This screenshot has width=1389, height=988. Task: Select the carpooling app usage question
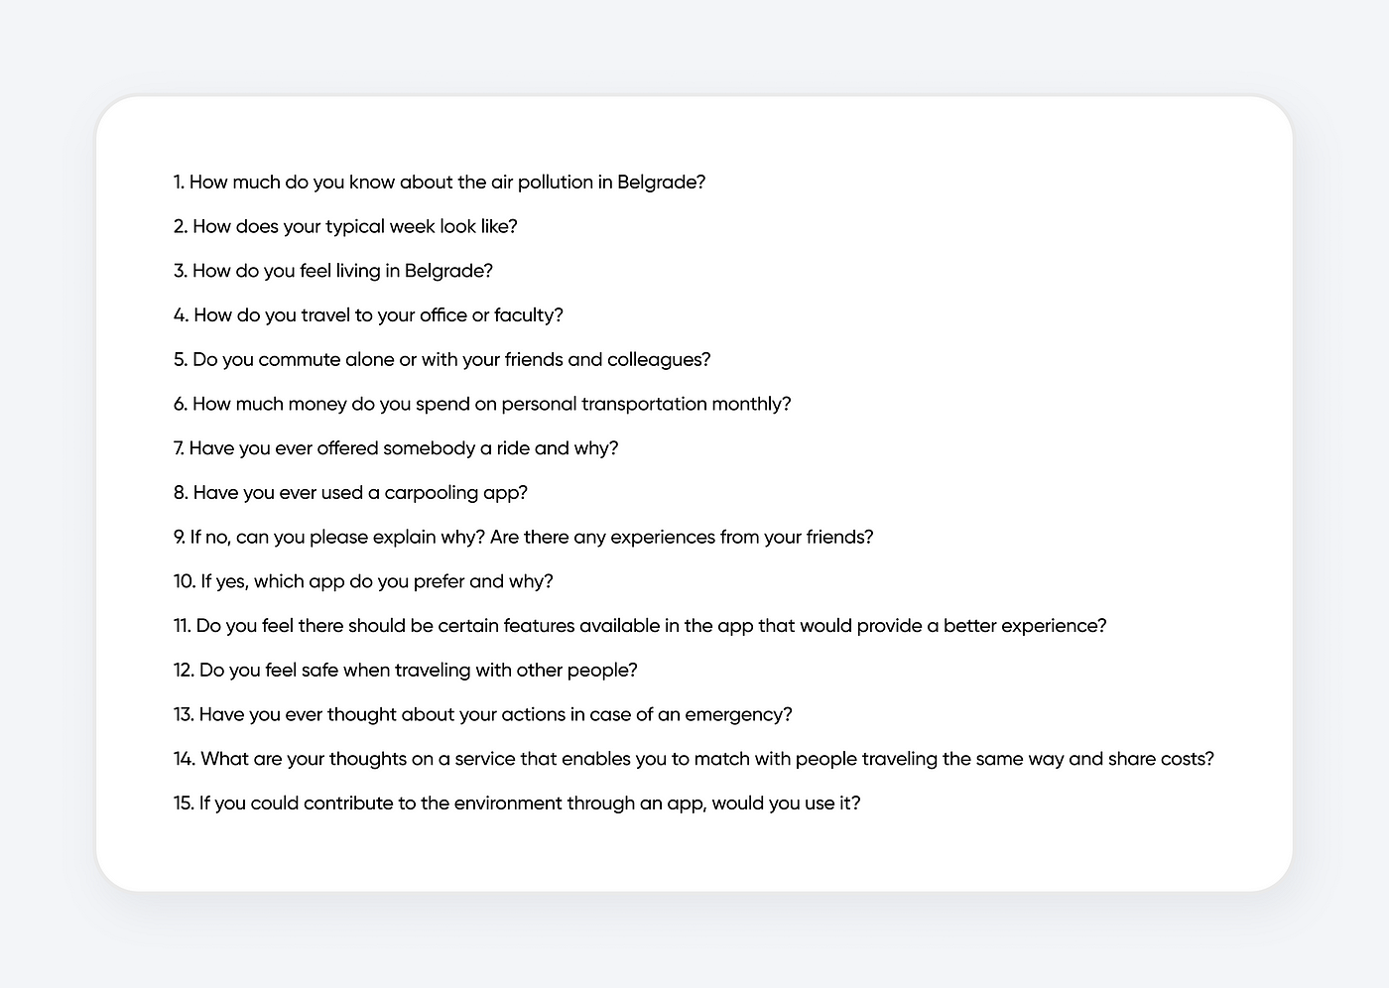click(350, 493)
